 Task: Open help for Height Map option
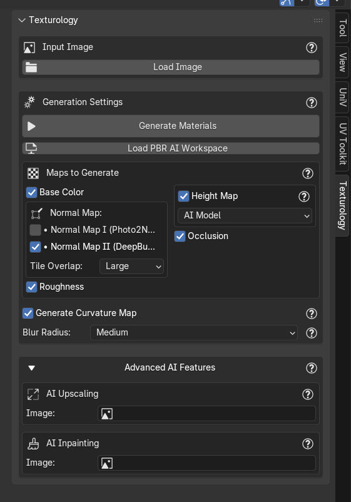[304, 197]
